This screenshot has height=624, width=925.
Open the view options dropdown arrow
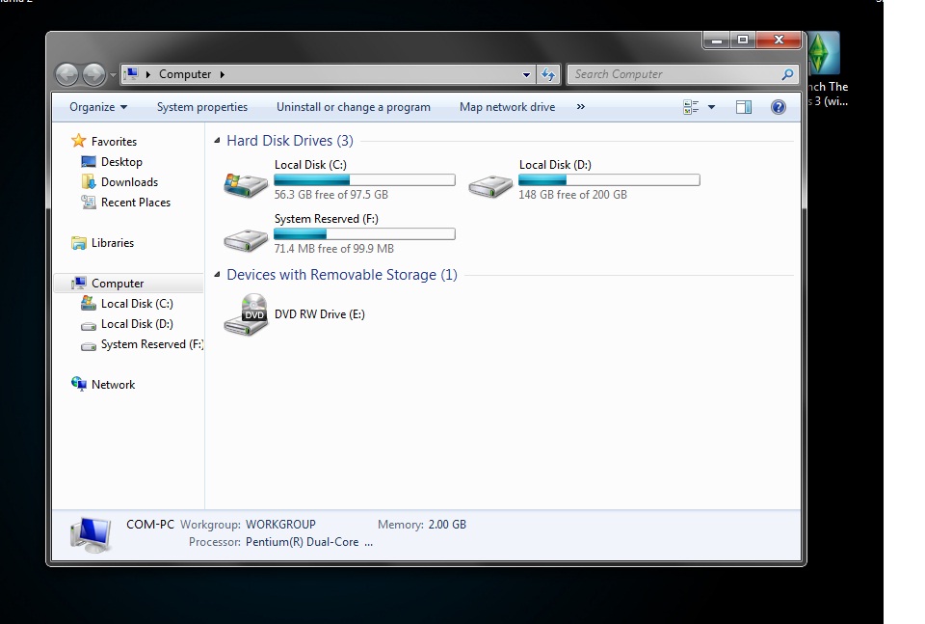point(711,107)
